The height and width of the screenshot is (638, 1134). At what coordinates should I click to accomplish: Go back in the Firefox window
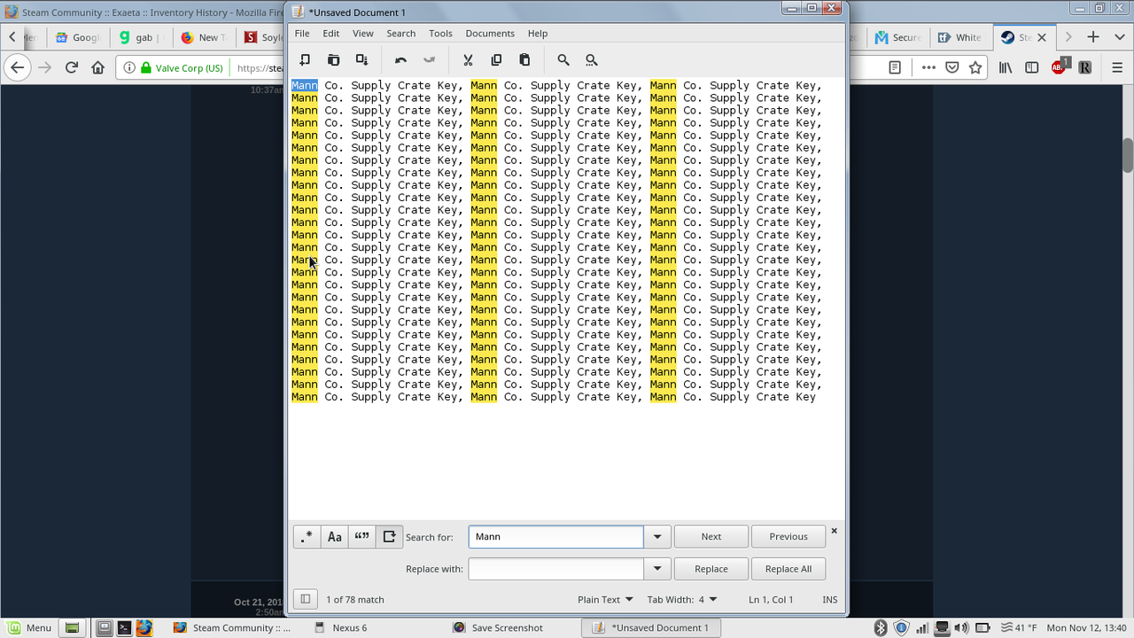point(18,67)
